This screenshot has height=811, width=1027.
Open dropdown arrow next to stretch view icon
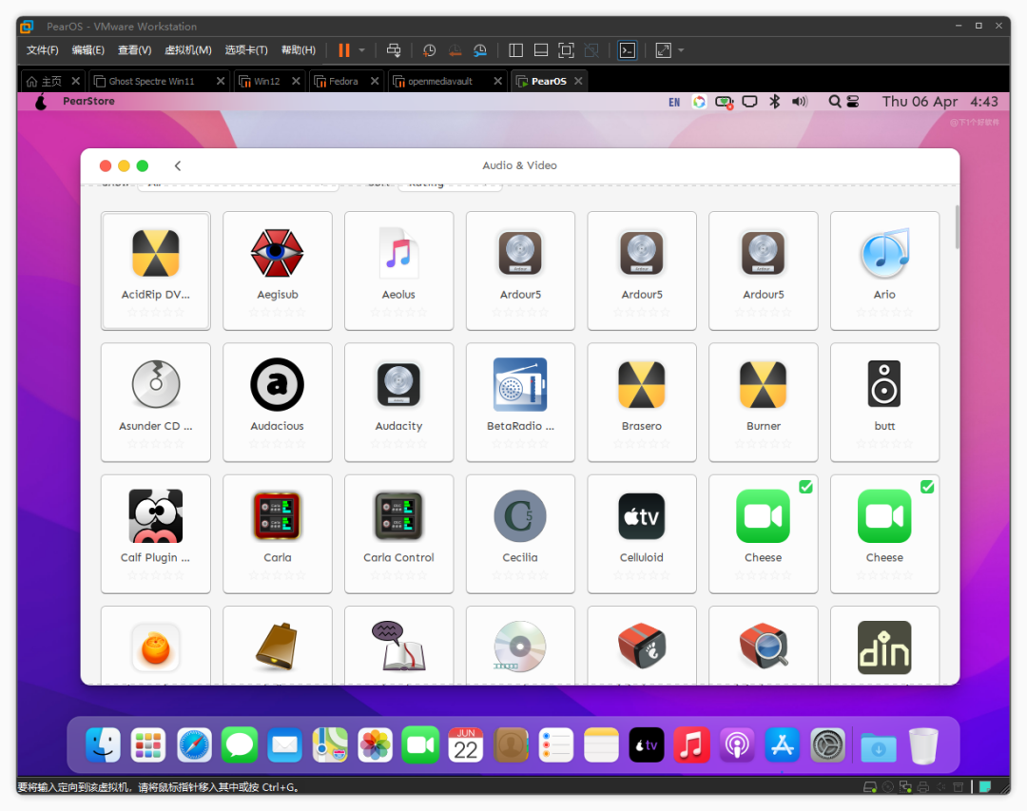681,50
